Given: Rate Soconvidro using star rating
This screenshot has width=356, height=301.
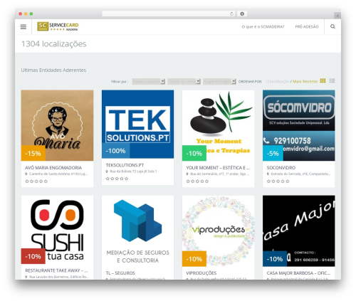Looking at the screenshot, I should point(278,181).
